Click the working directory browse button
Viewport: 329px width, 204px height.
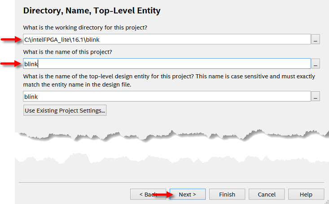click(x=316, y=40)
